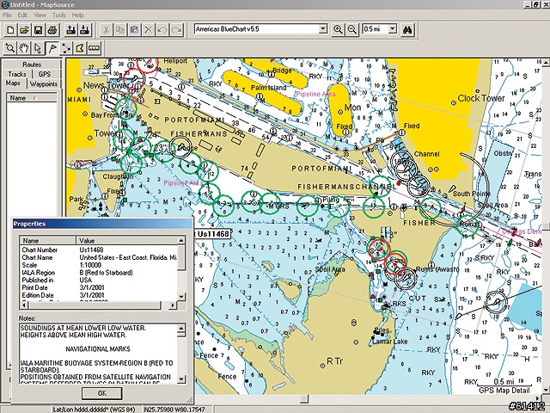Image resolution: width=550 pixels, height=413 pixels.
Task: Find places with binoculars icon
Action: [406, 29]
